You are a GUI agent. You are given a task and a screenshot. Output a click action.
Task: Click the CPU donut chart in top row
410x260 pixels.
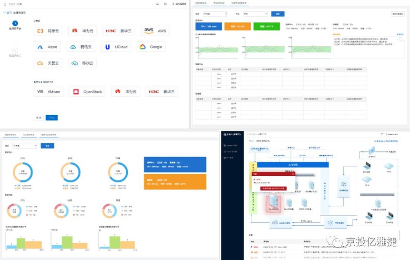(x=23, y=172)
